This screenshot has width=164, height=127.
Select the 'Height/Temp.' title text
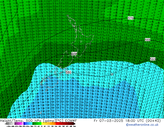click(x=12, y=121)
